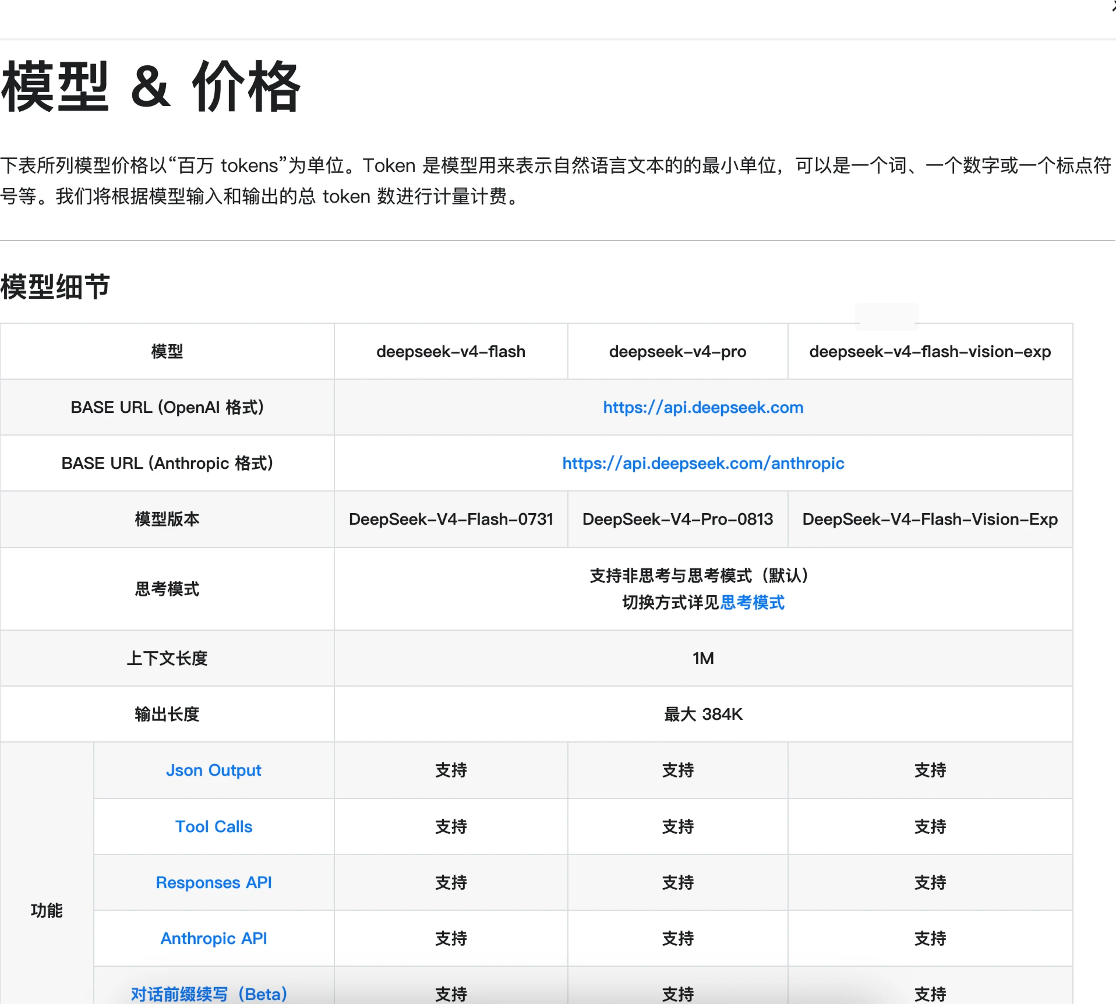
Task: Click 支持 for Anthropic API under deepseek-v4-pro
Action: point(677,939)
